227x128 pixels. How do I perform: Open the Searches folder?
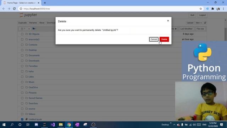coord(33,103)
